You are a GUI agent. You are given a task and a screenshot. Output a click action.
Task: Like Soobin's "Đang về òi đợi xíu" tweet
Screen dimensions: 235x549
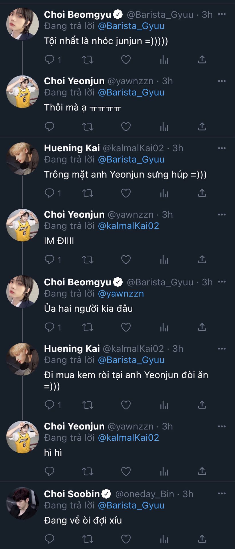[x=126, y=539]
